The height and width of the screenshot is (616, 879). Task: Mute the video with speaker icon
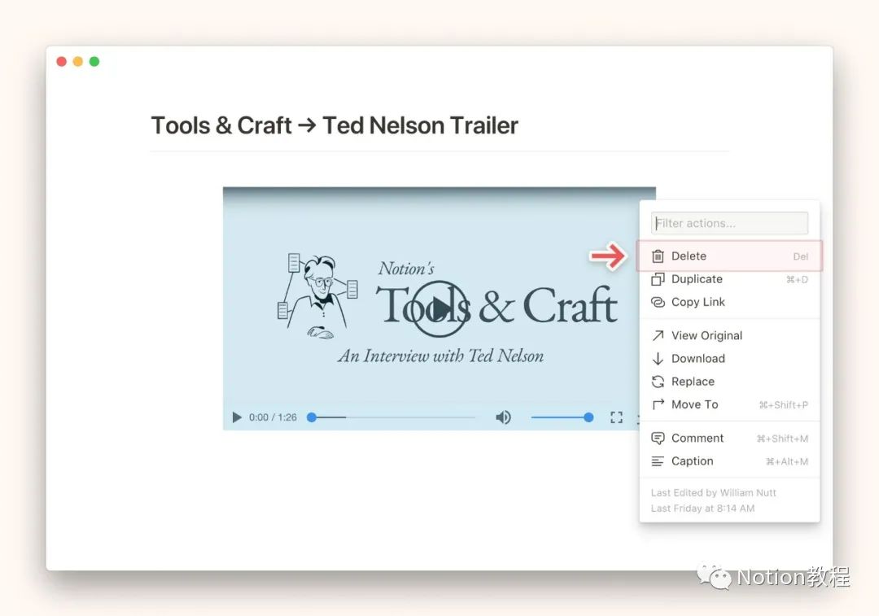(503, 417)
